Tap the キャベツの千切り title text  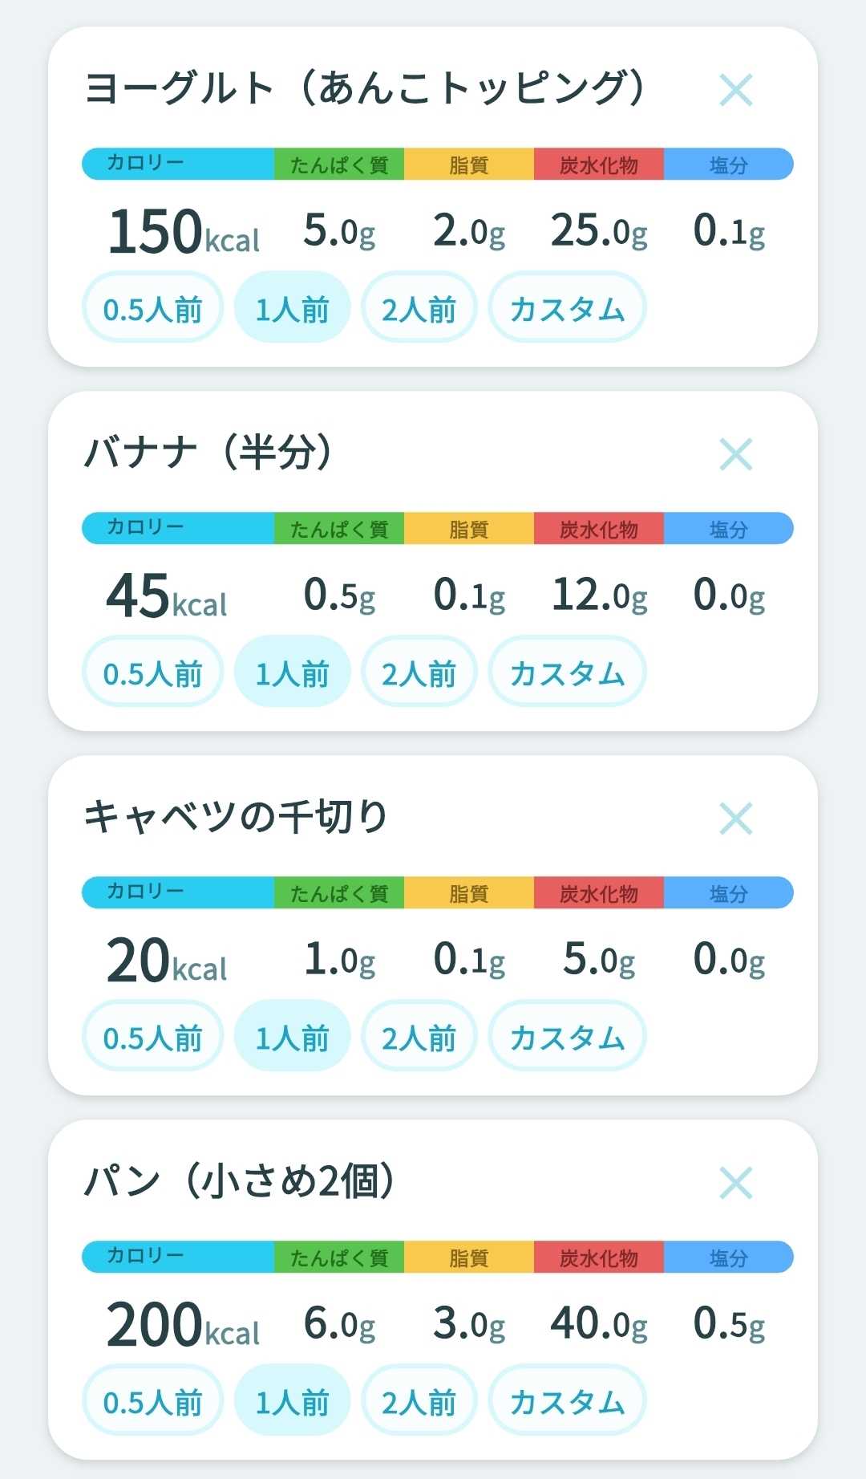(x=236, y=817)
